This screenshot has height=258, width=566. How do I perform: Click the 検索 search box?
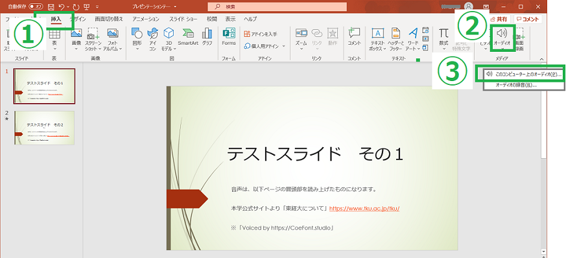point(277,6)
